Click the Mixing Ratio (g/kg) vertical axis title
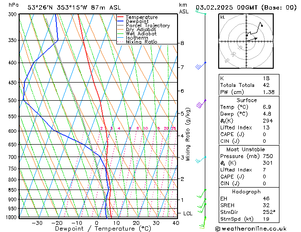Screen dimensions: 301x232 coord(188,134)
